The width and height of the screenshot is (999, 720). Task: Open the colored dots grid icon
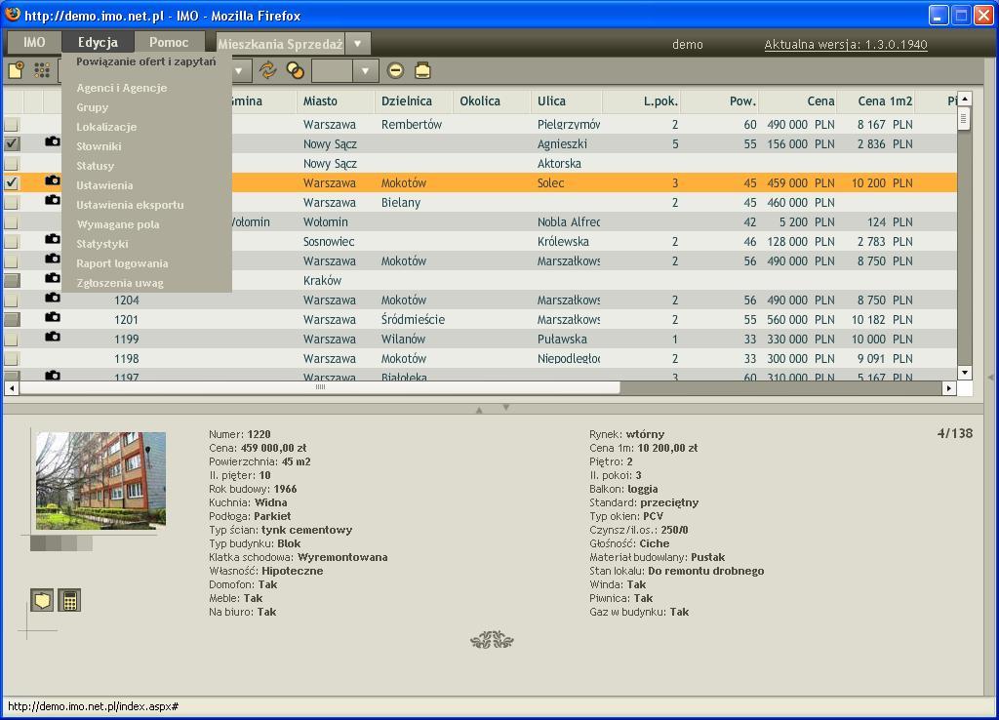click(42, 70)
